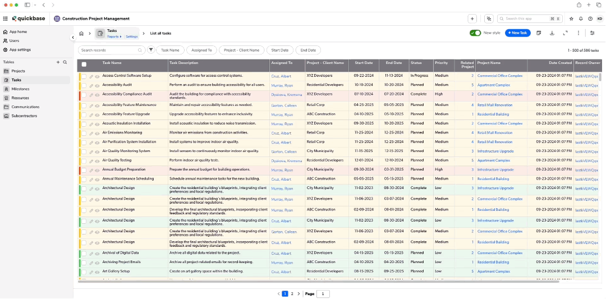Image resolution: width=606 pixels, height=299 pixels.
Task: Open the titlebar sidebar dropdown chevron
Action: pyautogui.click(x=35, y=5)
